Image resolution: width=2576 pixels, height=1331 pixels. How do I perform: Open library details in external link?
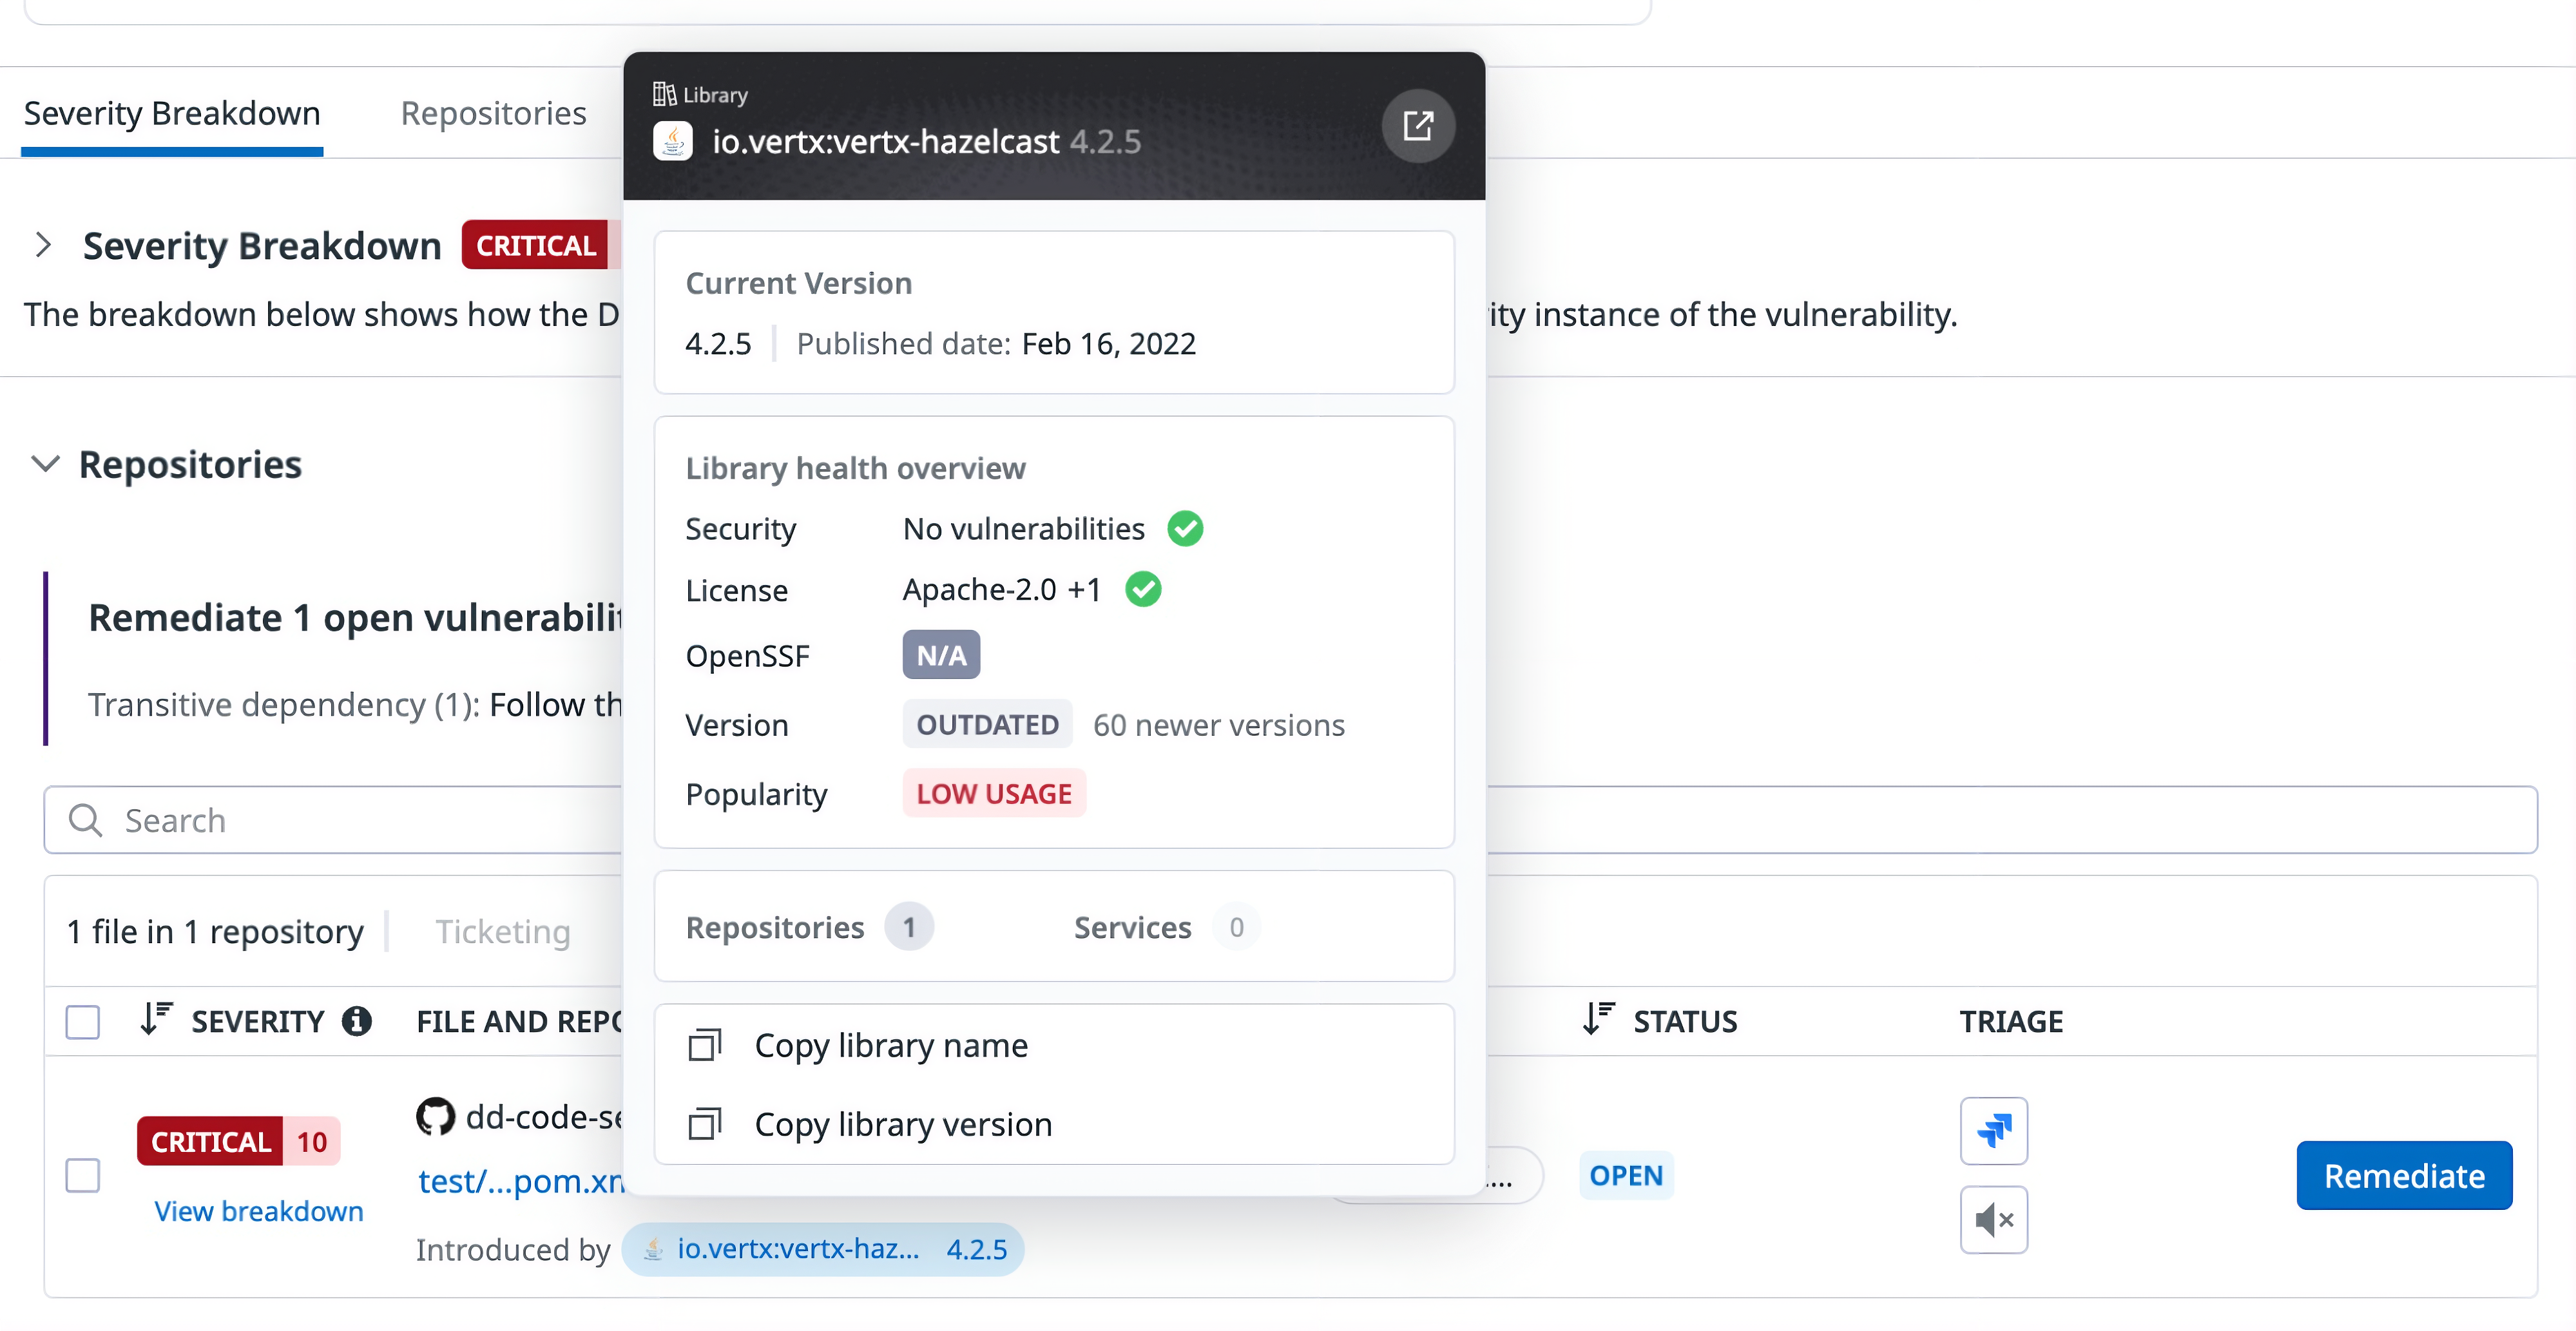(x=1419, y=126)
